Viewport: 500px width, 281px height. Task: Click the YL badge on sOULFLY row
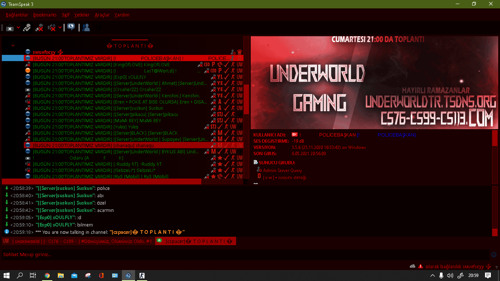tap(220, 77)
